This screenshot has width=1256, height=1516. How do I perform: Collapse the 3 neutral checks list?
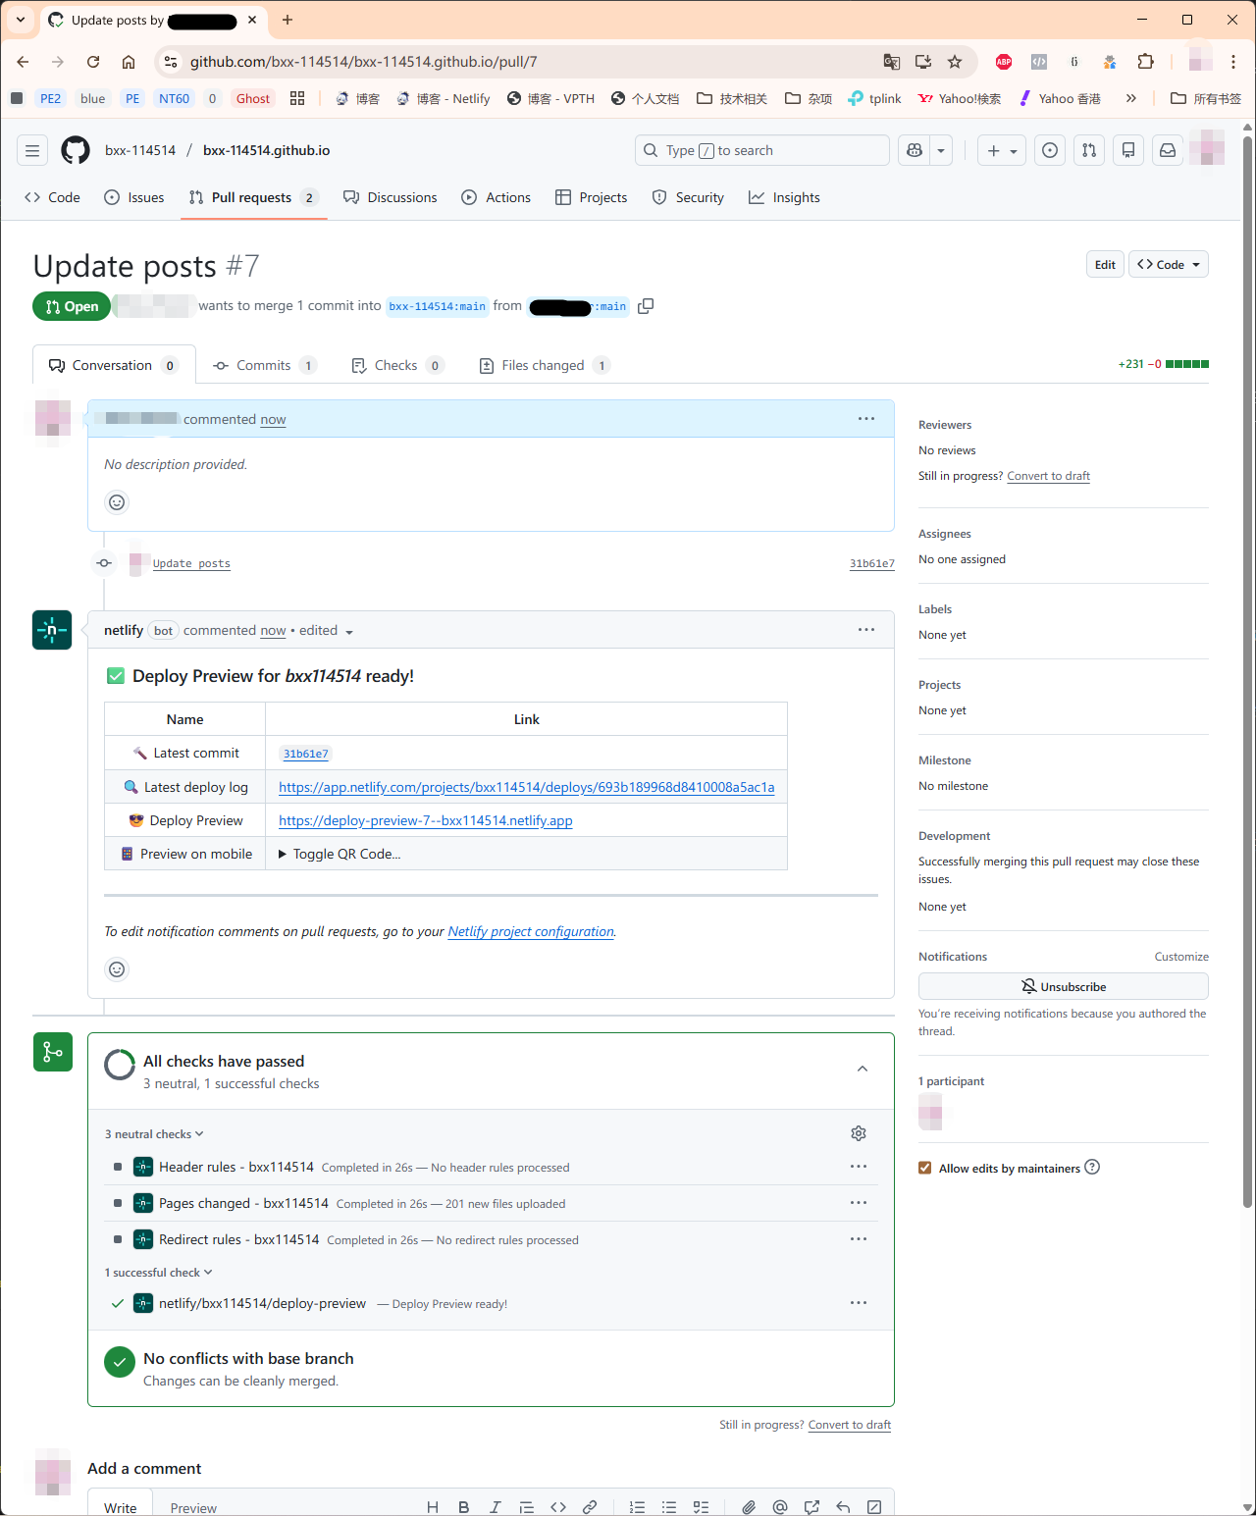click(154, 1134)
